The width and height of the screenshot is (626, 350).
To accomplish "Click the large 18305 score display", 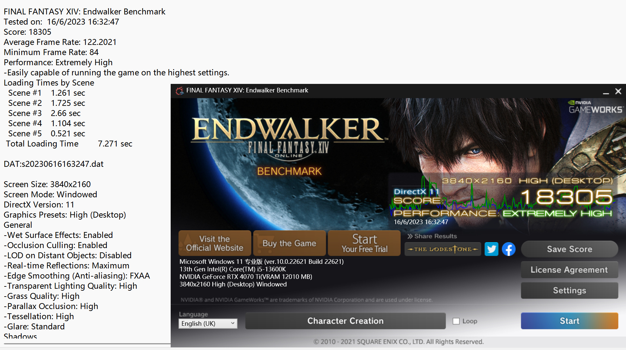I will coord(567,197).
